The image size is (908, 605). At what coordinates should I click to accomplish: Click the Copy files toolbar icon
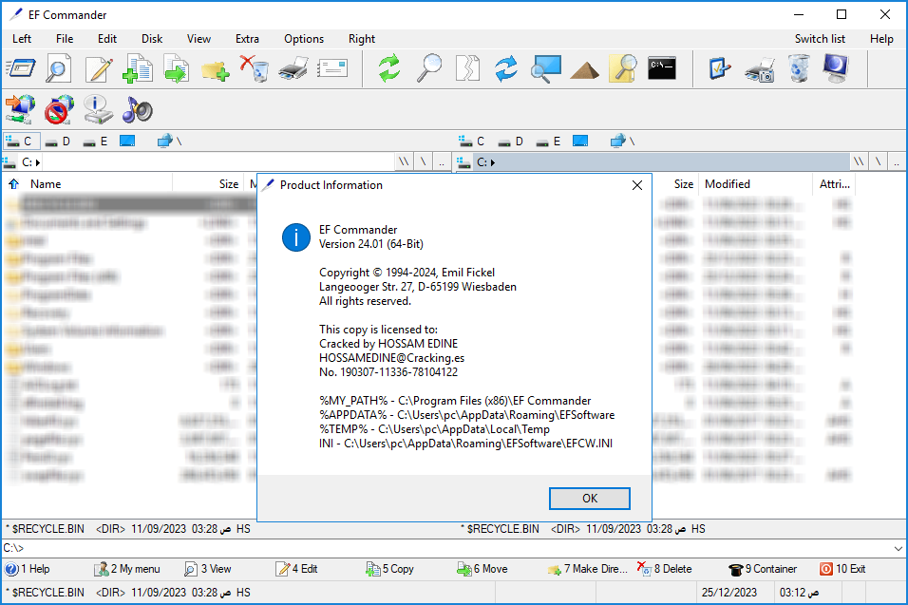138,69
